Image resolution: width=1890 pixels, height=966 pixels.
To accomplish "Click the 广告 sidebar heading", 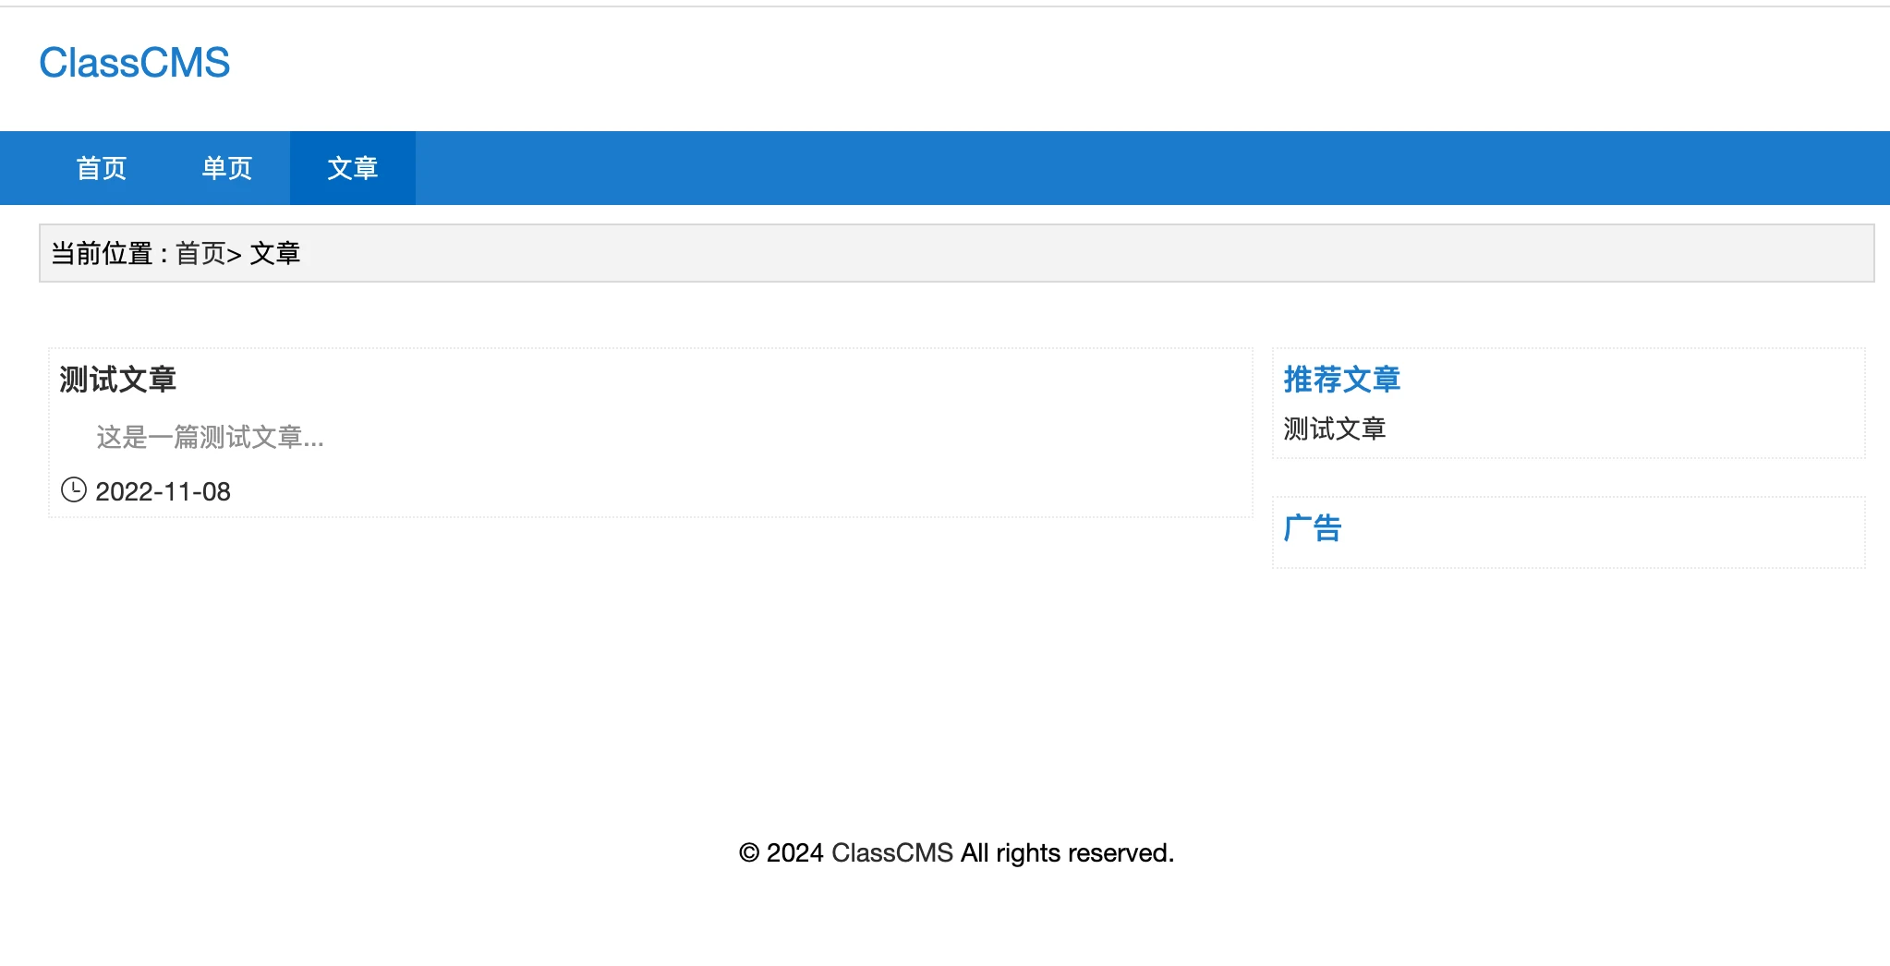I will (x=1312, y=528).
